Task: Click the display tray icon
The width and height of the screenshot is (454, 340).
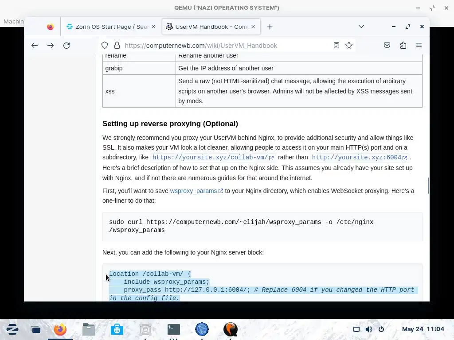Action: pos(356,329)
